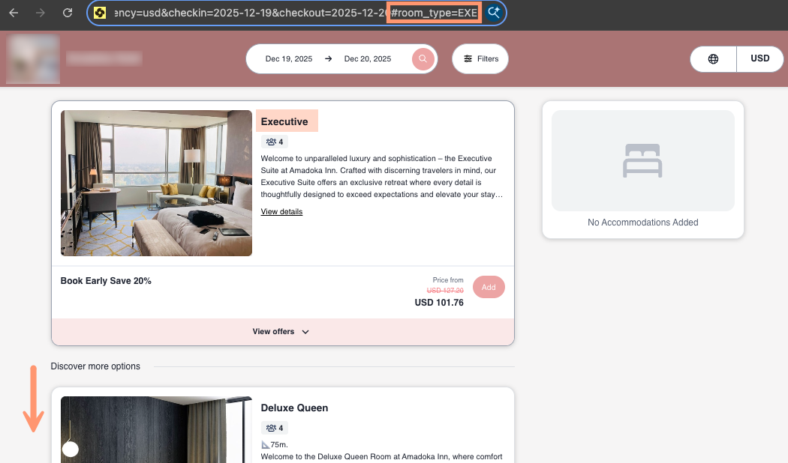The height and width of the screenshot is (463, 788).
Task: Click the Executive room title
Action: [x=284, y=121]
